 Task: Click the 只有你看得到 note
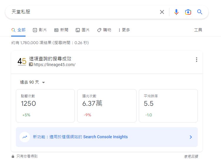click(27, 156)
